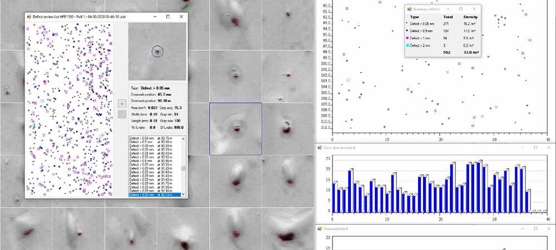This screenshot has width=556, height=250.
Task: Click the cyan defect marker in the defect map
Action: (x=42, y=101)
